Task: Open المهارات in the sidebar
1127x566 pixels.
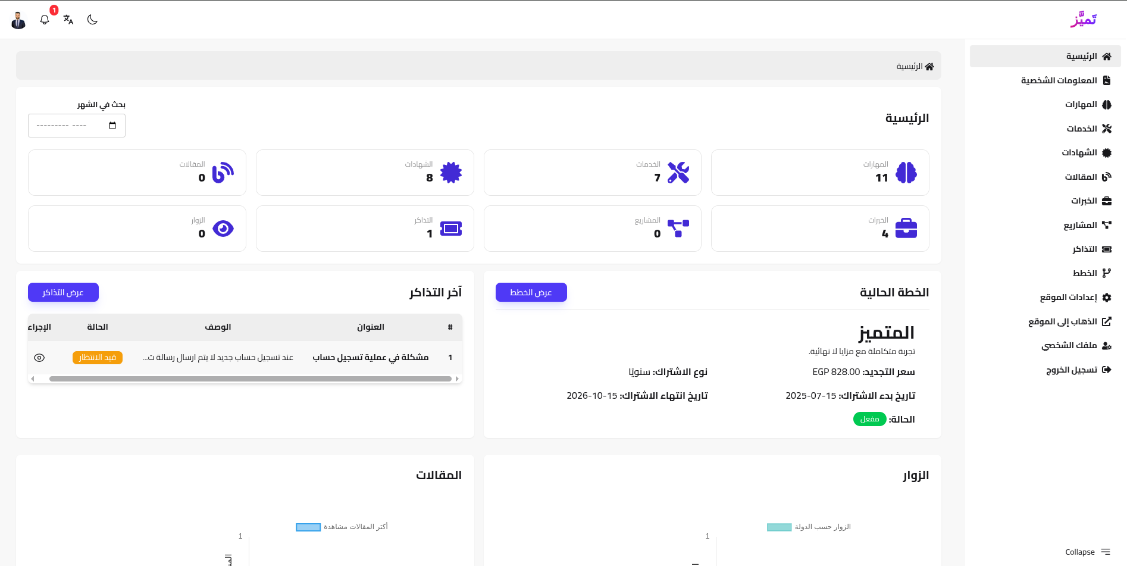Action: point(1081,105)
